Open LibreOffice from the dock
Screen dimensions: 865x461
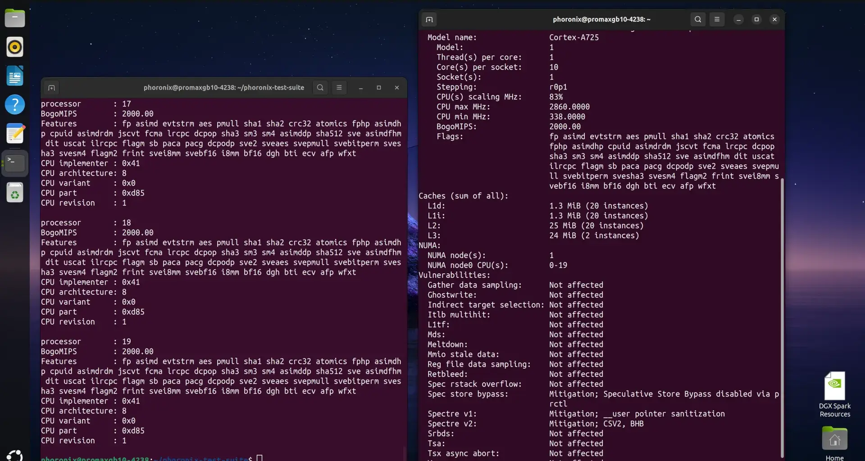click(15, 76)
